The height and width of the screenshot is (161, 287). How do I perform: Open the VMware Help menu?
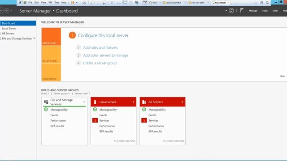(x=64, y=3)
